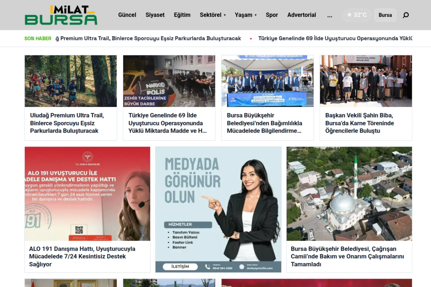Screen dimensions: 431x287
Task: Click the 0542 594 2550 phone number
Action: [x=223, y=268]
